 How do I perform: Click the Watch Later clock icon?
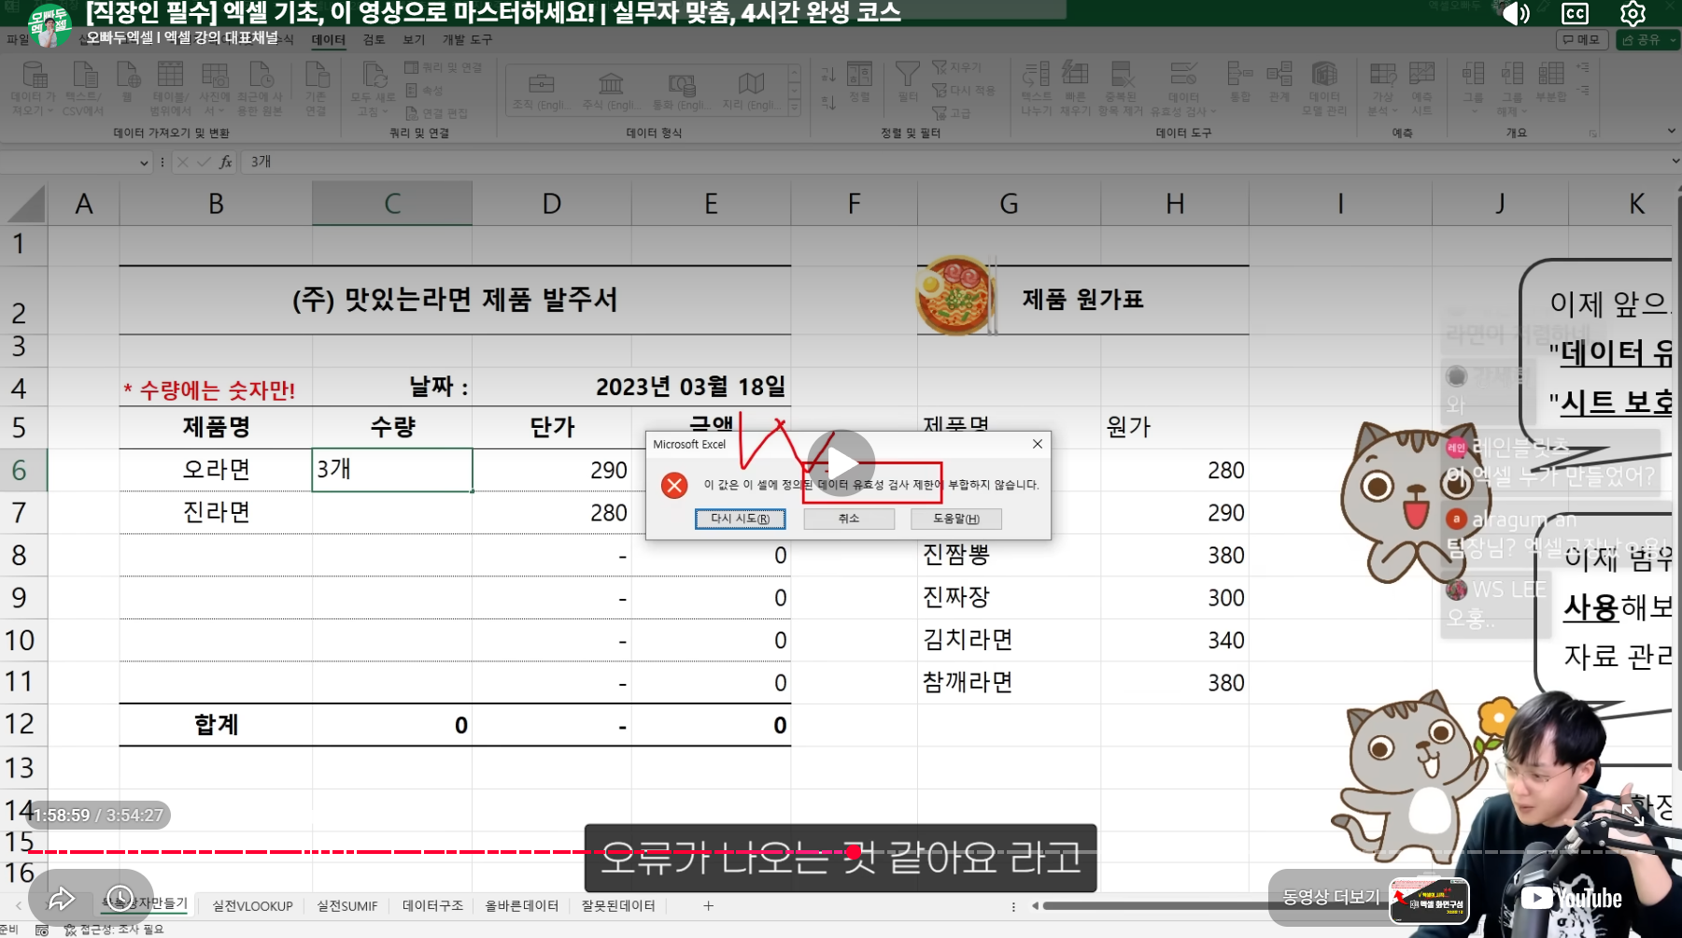(x=120, y=899)
